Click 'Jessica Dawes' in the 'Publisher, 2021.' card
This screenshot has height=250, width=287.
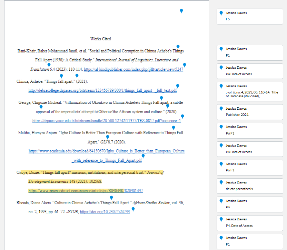[236, 109]
